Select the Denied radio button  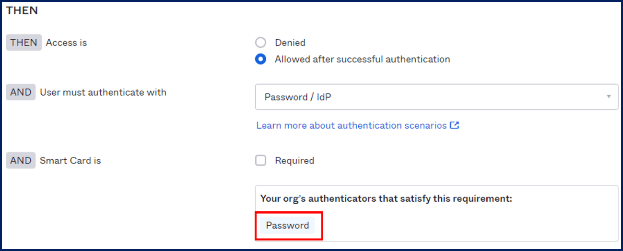pos(260,43)
